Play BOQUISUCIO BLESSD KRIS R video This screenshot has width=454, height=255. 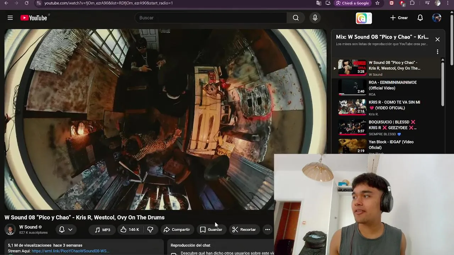[x=387, y=127]
